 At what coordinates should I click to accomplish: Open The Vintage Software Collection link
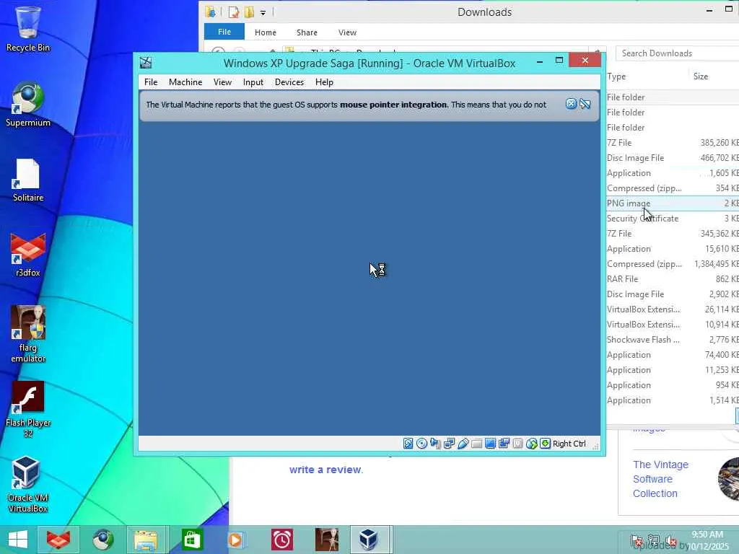coord(660,479)
